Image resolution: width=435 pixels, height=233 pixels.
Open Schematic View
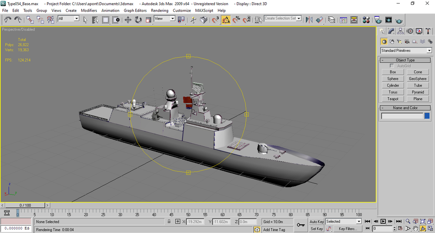point(354,20)
